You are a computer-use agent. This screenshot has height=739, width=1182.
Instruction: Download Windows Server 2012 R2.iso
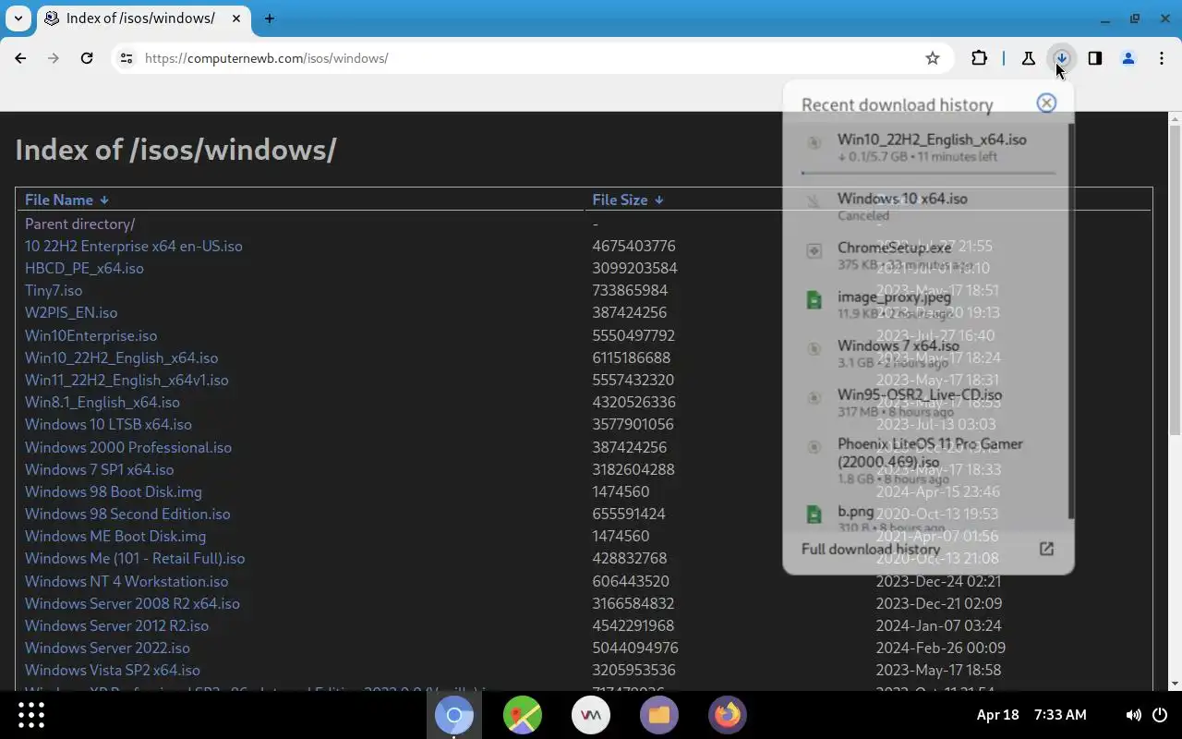click(x=116, y=625)
